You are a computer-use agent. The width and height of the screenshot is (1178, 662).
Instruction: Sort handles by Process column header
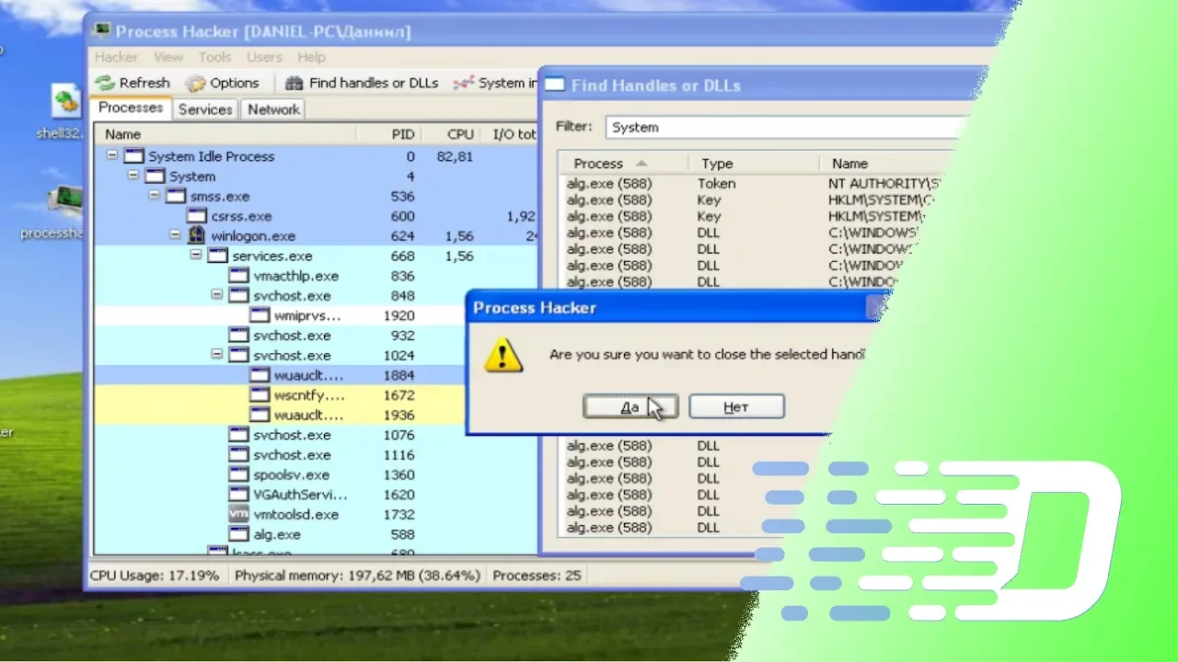(623, 164)
